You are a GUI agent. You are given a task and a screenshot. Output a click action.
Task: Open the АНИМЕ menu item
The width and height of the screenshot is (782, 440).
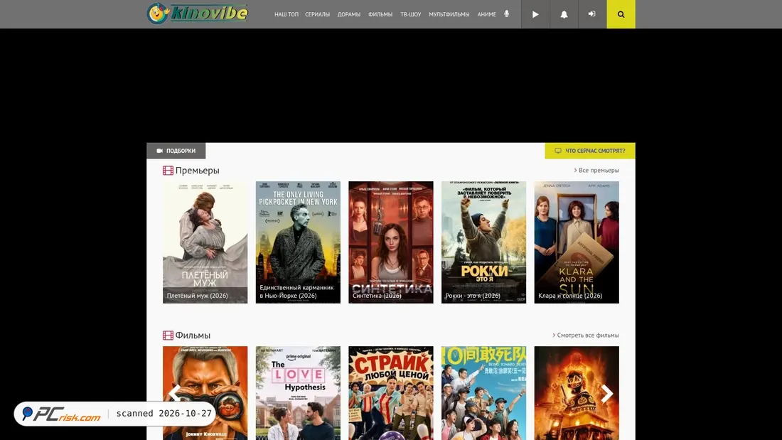point(486,14)
